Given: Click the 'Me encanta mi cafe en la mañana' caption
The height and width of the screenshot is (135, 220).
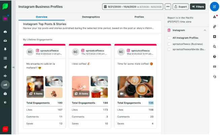Looking at the screenshot, I should tap(41, 66).
